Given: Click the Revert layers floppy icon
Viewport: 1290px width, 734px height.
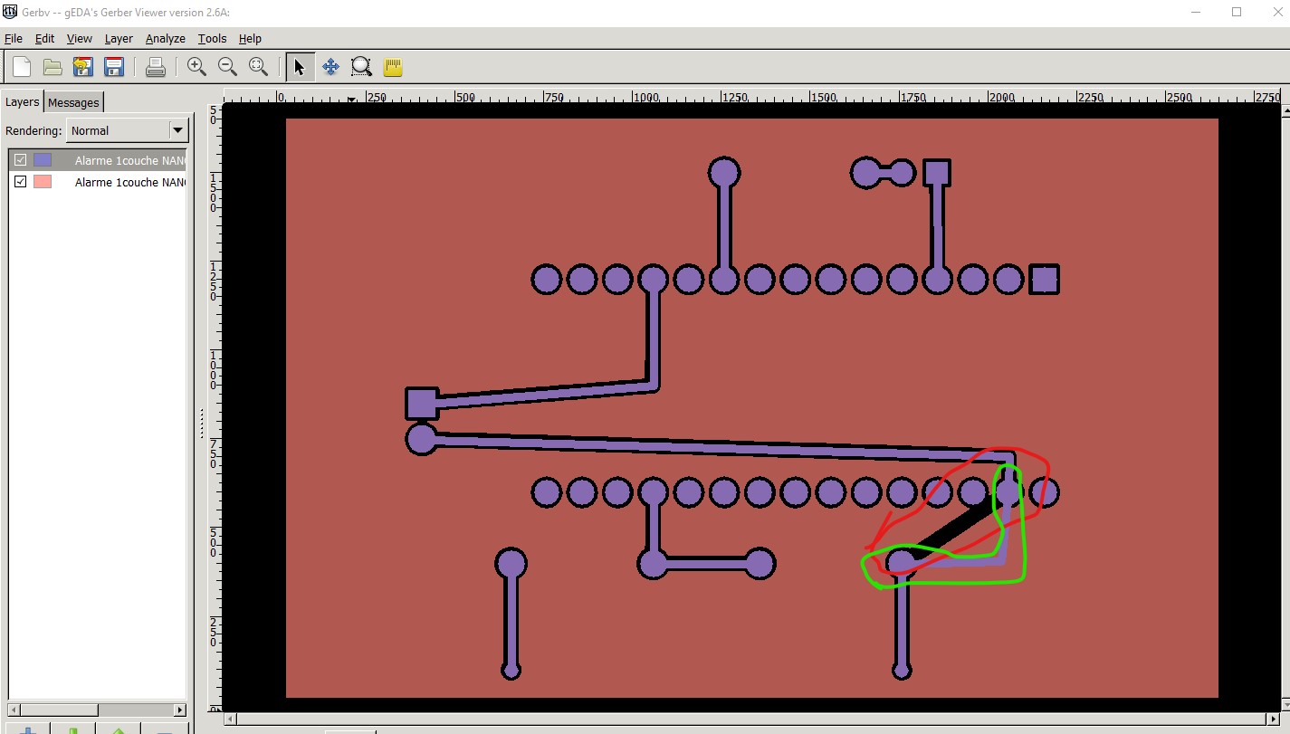Looking at the screenshot, I should (x=83, y=67).
